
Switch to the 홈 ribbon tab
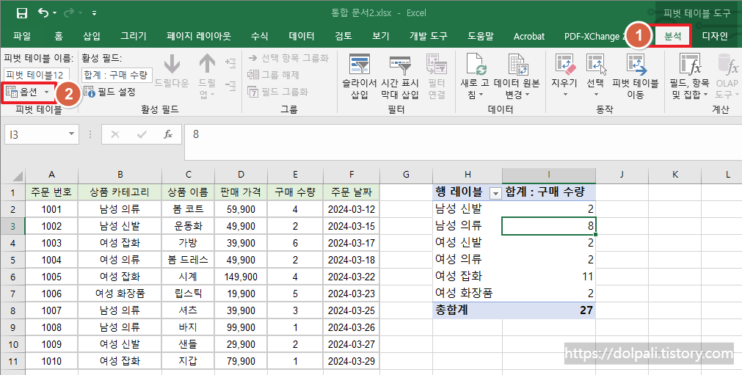pyautogui.click(x=59, y=36)
